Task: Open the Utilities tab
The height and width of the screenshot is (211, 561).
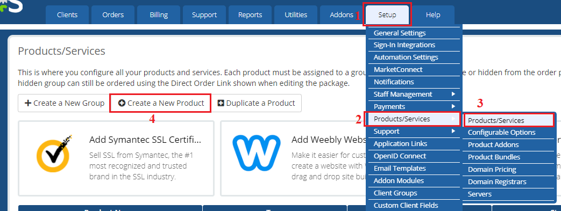Action: 296,14
